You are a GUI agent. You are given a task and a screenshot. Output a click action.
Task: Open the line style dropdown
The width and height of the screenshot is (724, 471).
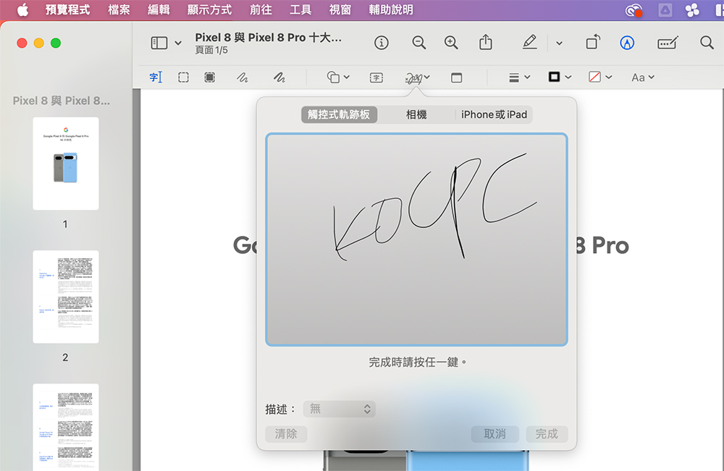click(x=519, y=77)
